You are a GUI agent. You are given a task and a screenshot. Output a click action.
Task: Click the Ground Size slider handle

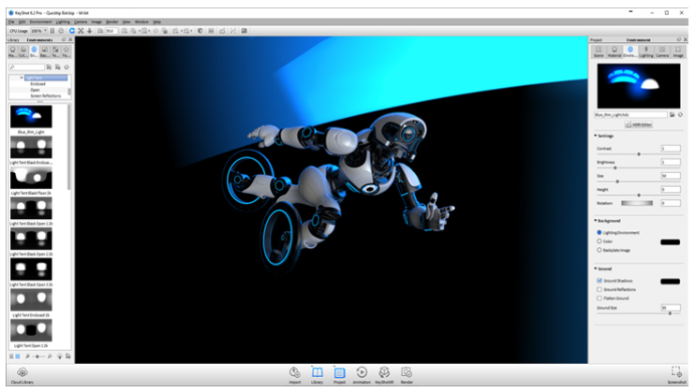coord(670,313)
